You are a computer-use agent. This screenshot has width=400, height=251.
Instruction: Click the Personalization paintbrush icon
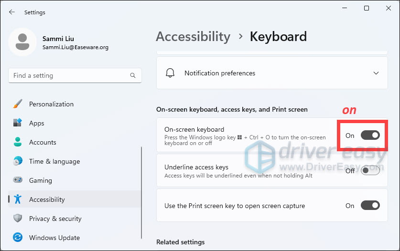coord(18,104)
